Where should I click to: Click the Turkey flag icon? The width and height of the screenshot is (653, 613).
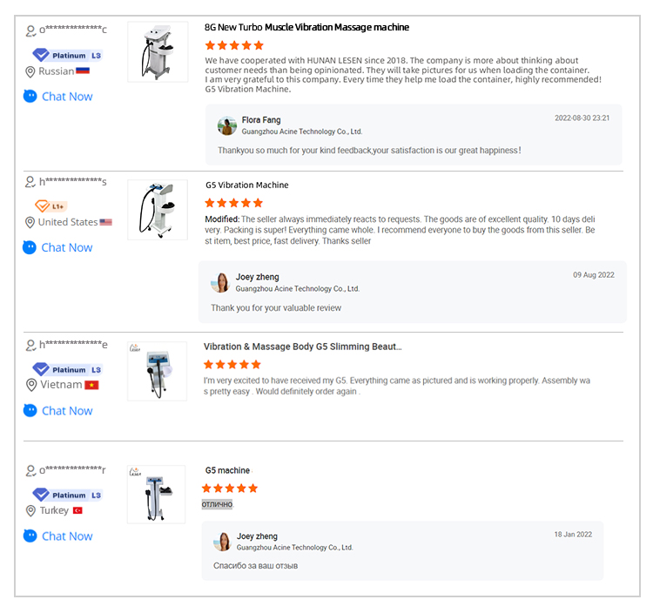[77, 510]
